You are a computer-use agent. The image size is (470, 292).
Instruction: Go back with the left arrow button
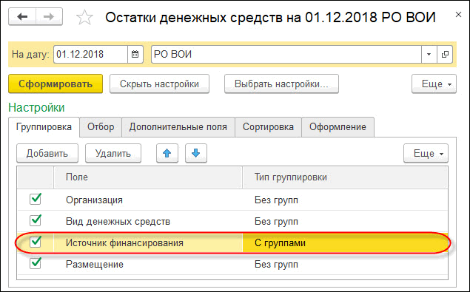point(22,17)
